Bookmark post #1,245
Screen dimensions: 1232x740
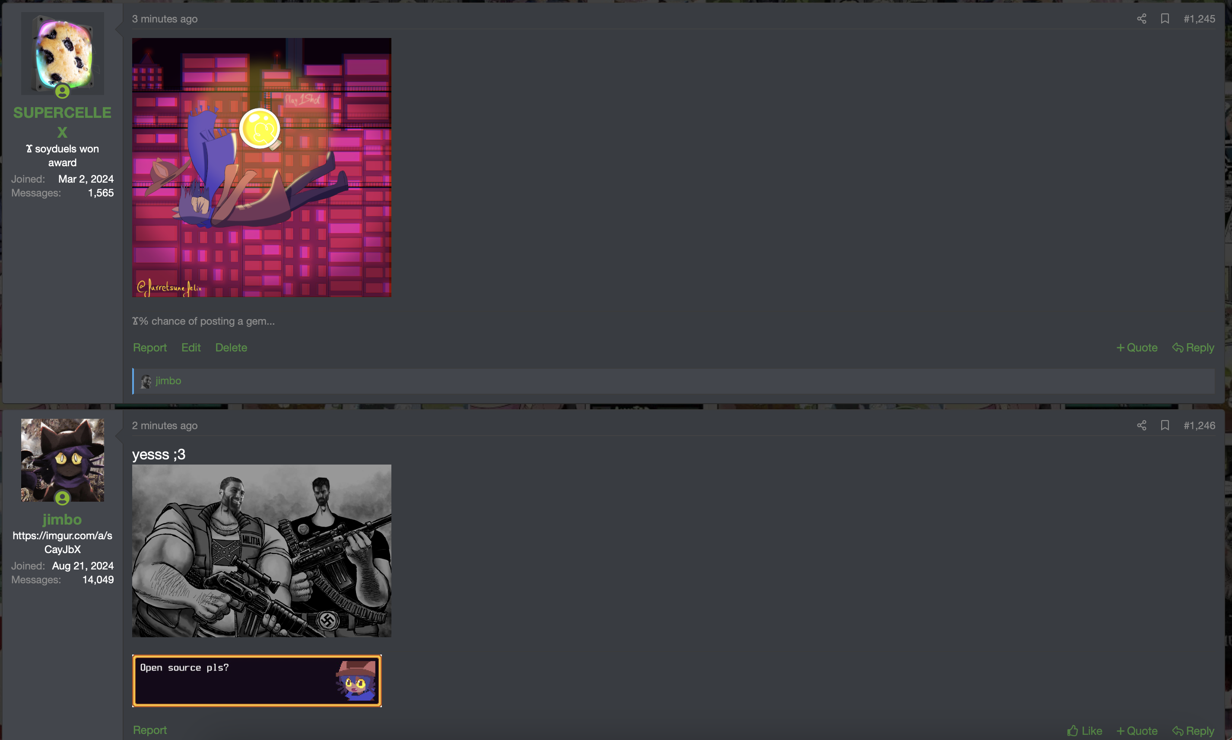point(1165,19)
